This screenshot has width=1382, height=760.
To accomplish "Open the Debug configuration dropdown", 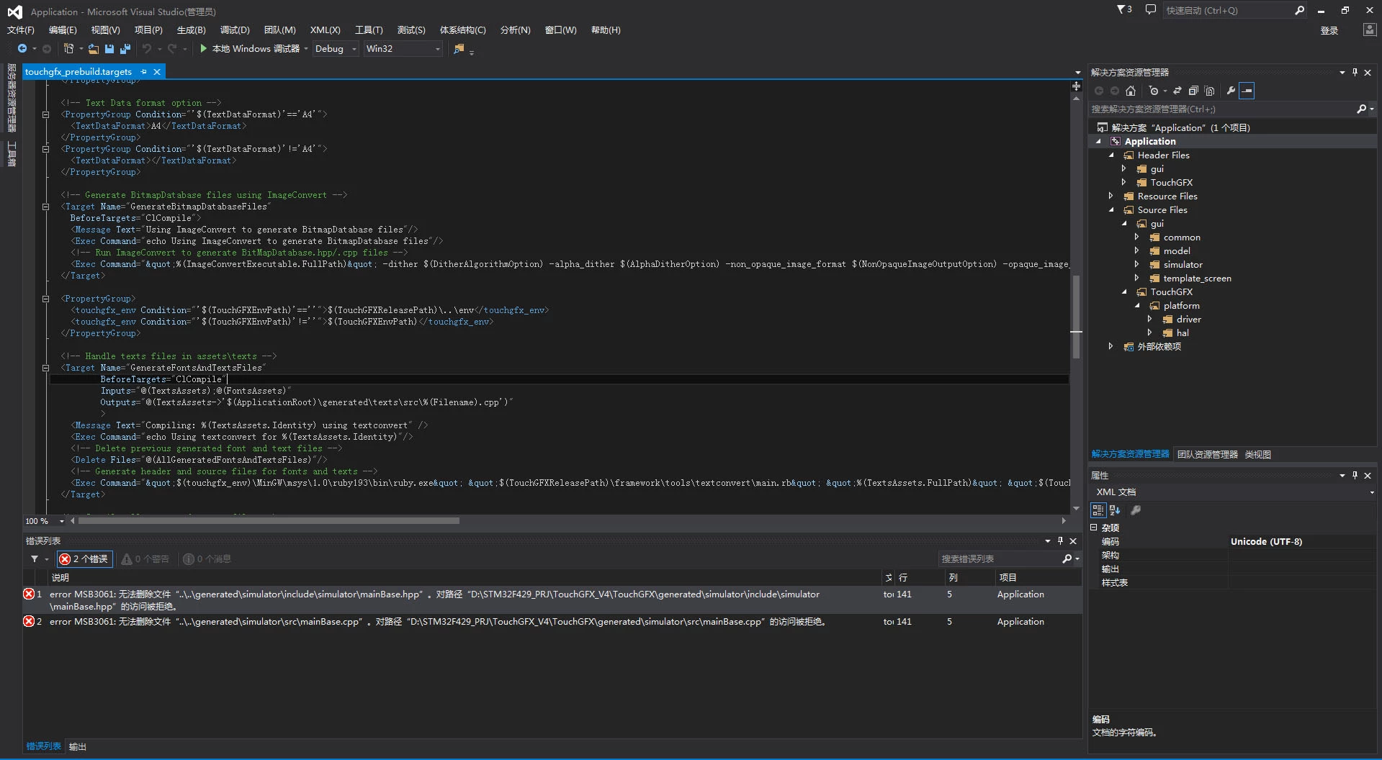I will [336, 48].
